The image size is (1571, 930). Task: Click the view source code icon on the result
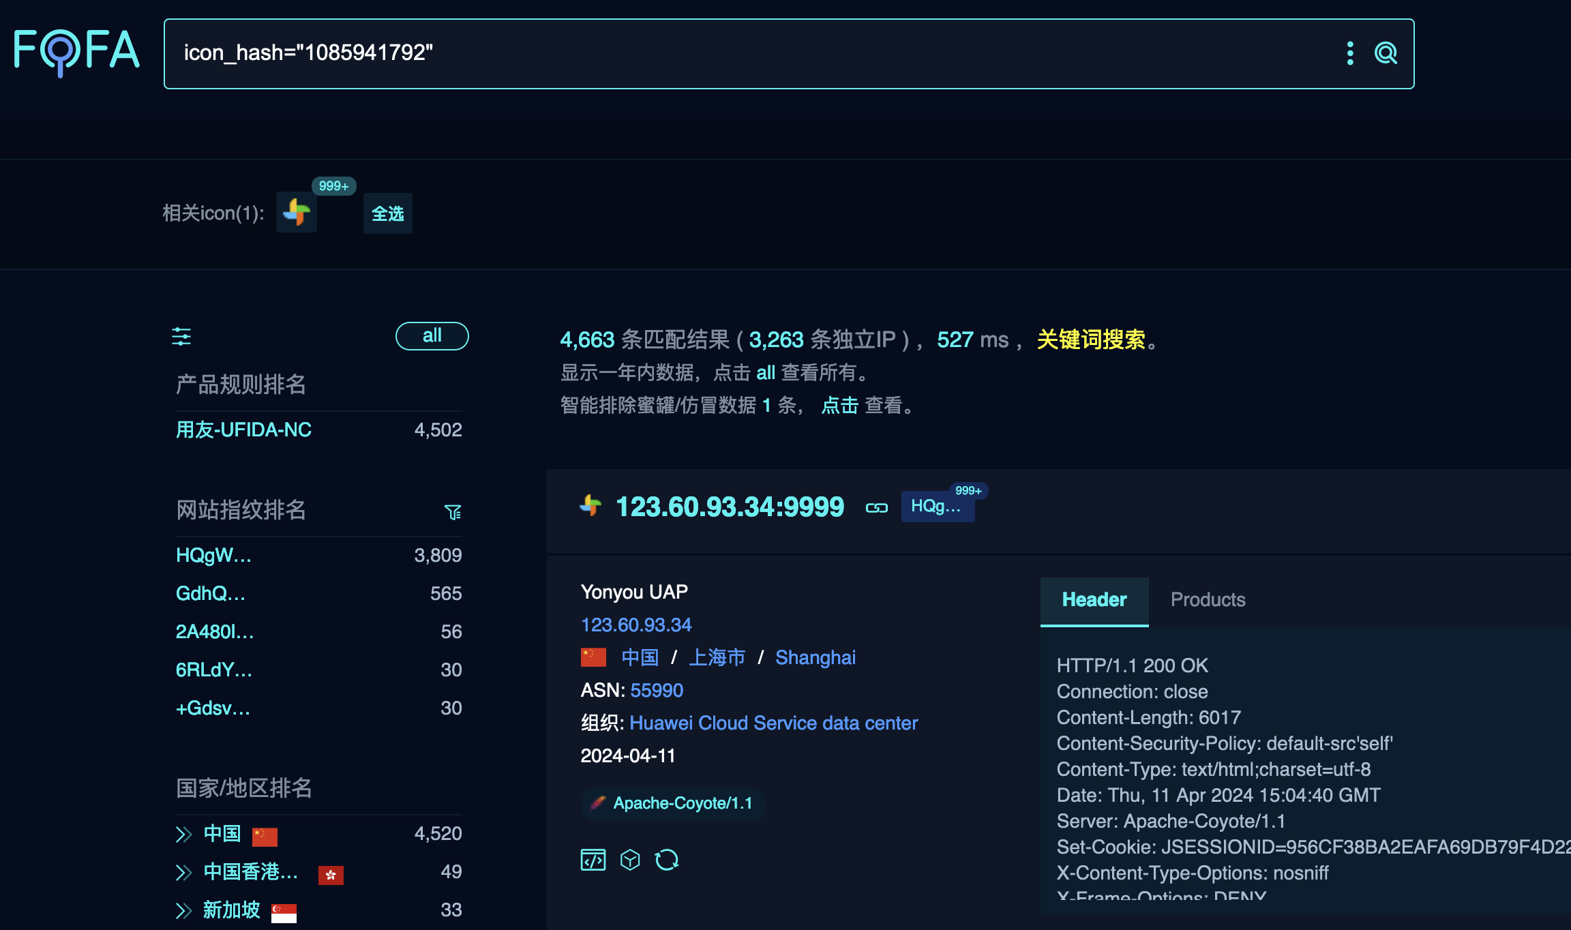[x=593, y=859]
